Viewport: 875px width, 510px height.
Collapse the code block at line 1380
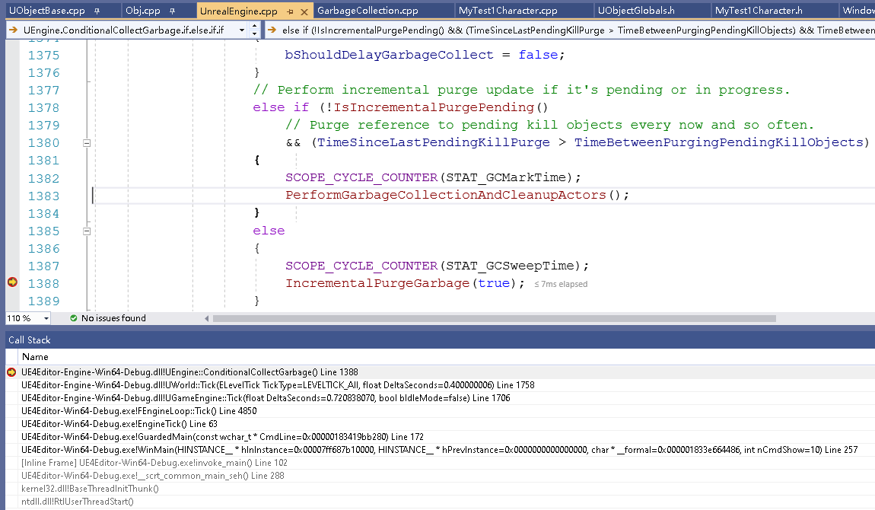click(x=87, y=143)
